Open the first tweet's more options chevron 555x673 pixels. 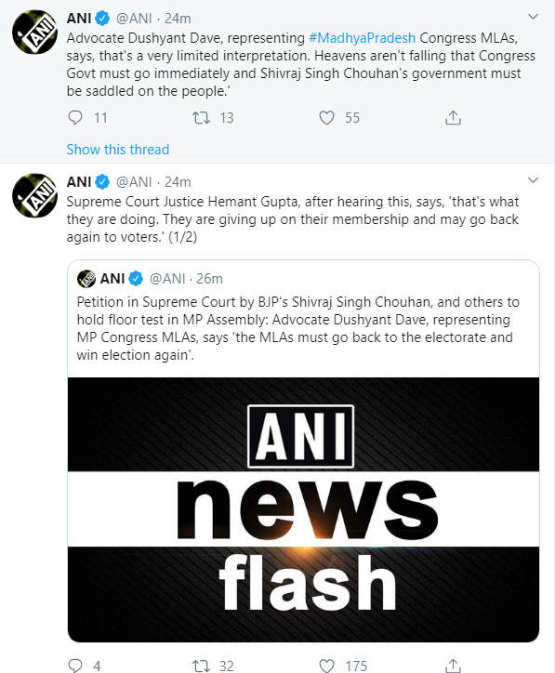click(533, 17)
